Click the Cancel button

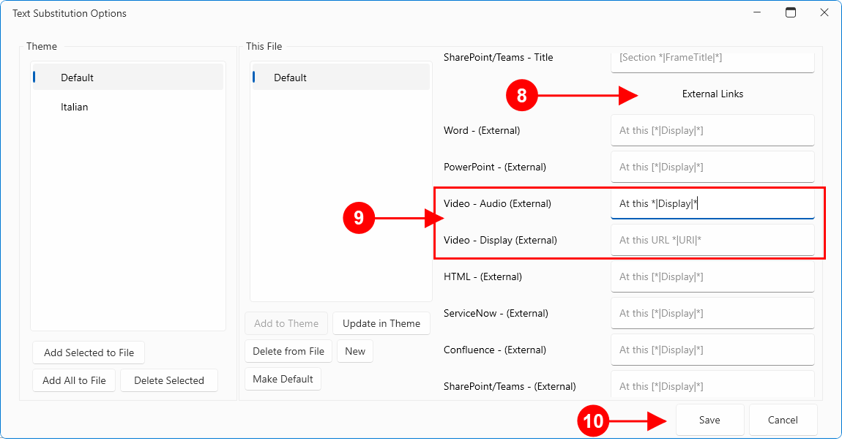[783, 420]
